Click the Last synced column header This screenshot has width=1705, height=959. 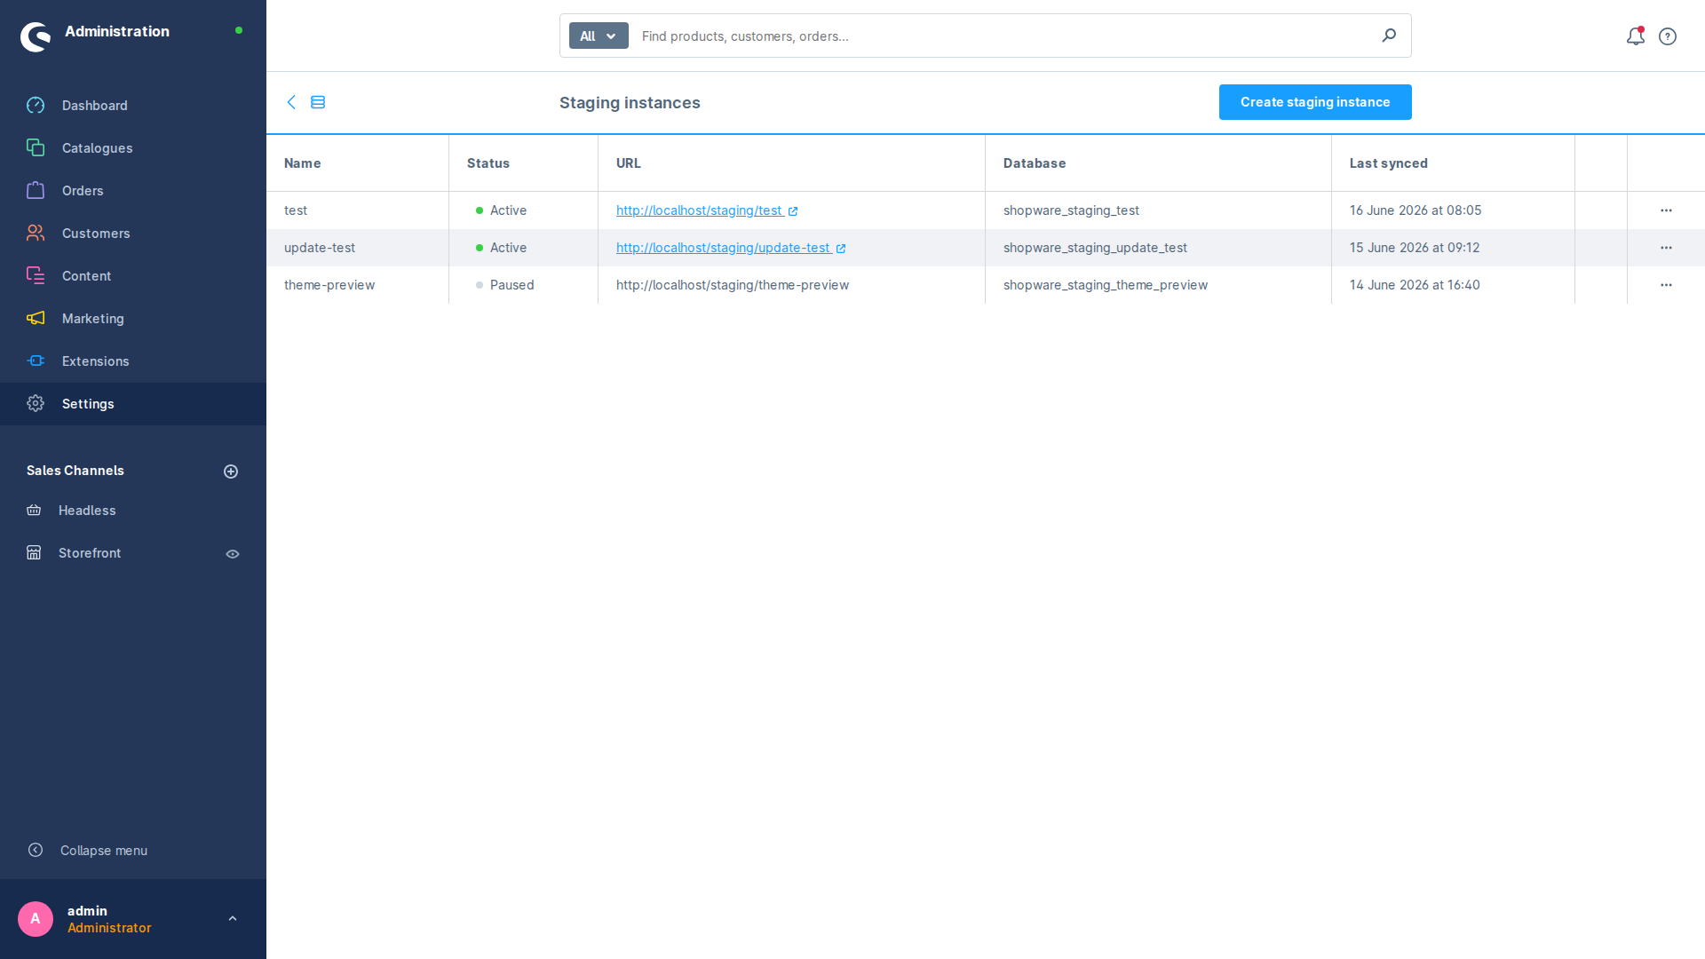[x=1454, y=163]
